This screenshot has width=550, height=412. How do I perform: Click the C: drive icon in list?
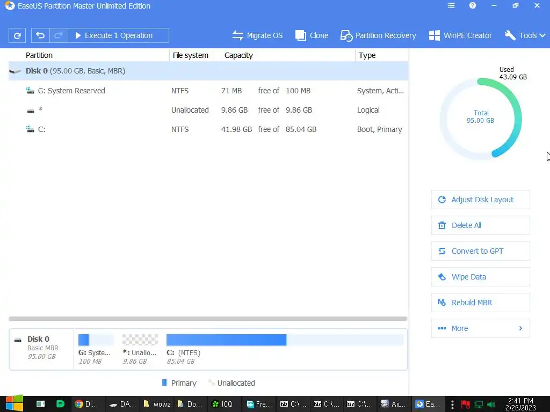(x=30, y=129)
